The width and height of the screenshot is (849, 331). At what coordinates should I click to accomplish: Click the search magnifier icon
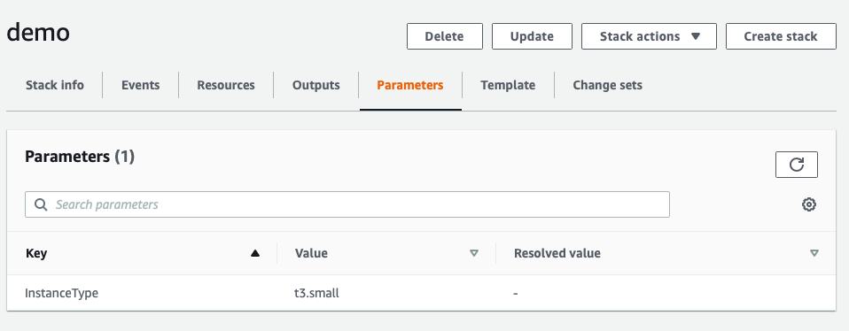pyautogui.click(x=41, y=204)
